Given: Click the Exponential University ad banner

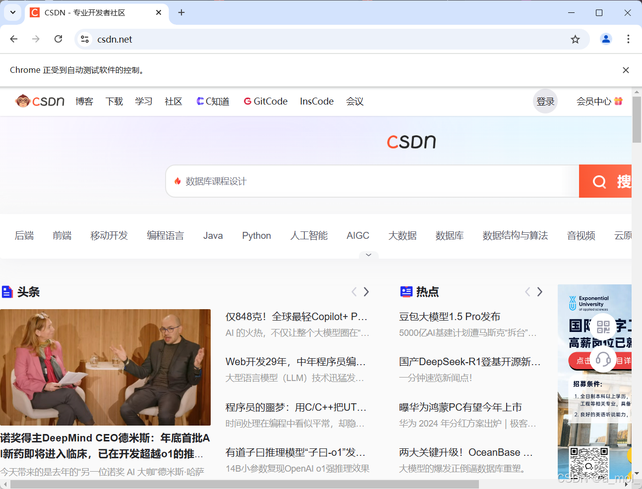Looking at the screenshot, I should (594, 381).
